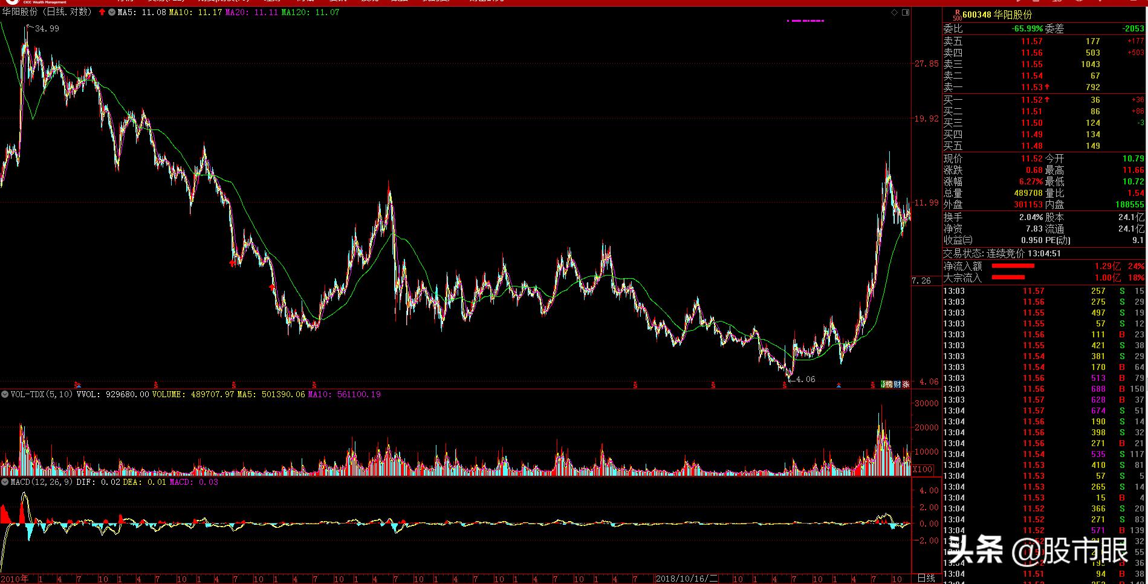The height and width of the screenshot is (584, 1148).
Task: Click the 涨 tag icon below the chart
Action: pos(906,384)
